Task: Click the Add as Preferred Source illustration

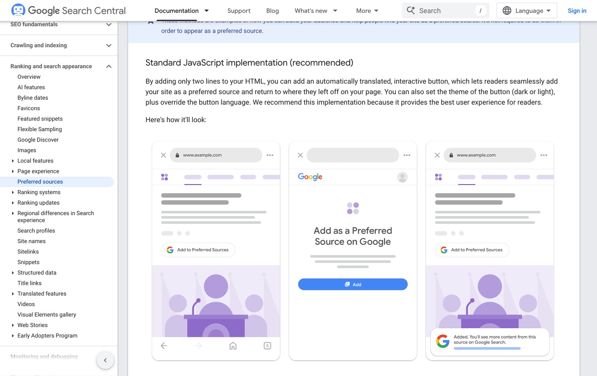Action: point(353,251)
